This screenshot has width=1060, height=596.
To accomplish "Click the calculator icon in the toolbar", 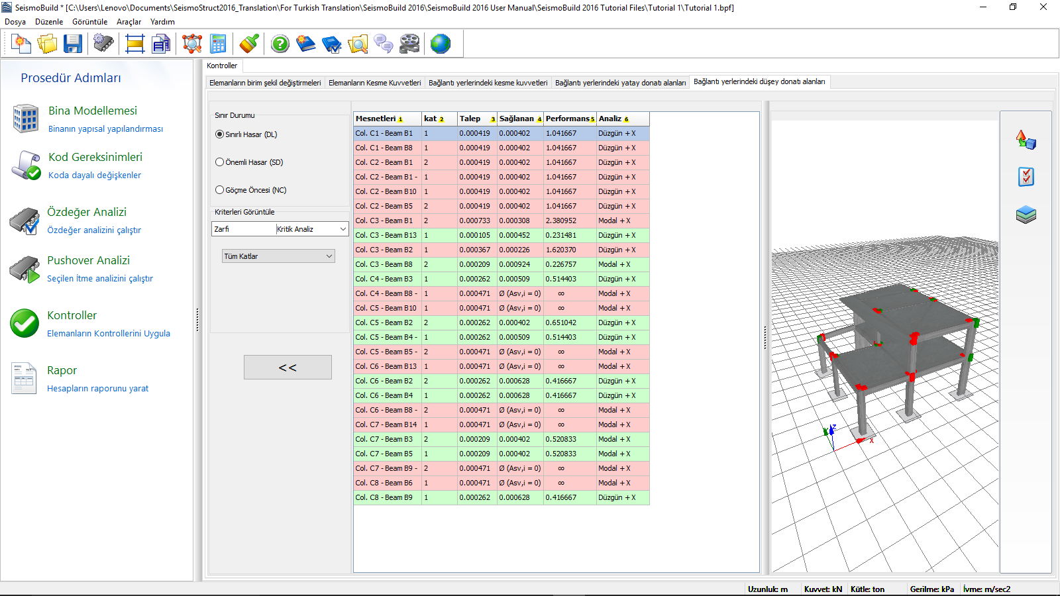I will 218,44.
